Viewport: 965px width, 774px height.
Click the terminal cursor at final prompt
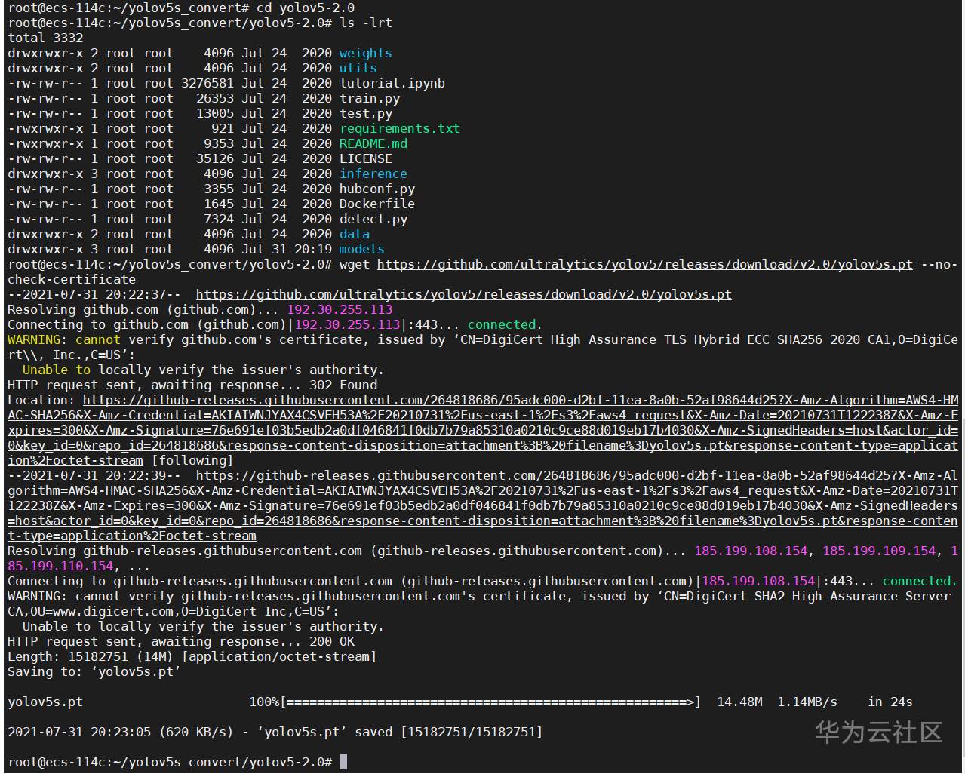click(x=343, y=762)
